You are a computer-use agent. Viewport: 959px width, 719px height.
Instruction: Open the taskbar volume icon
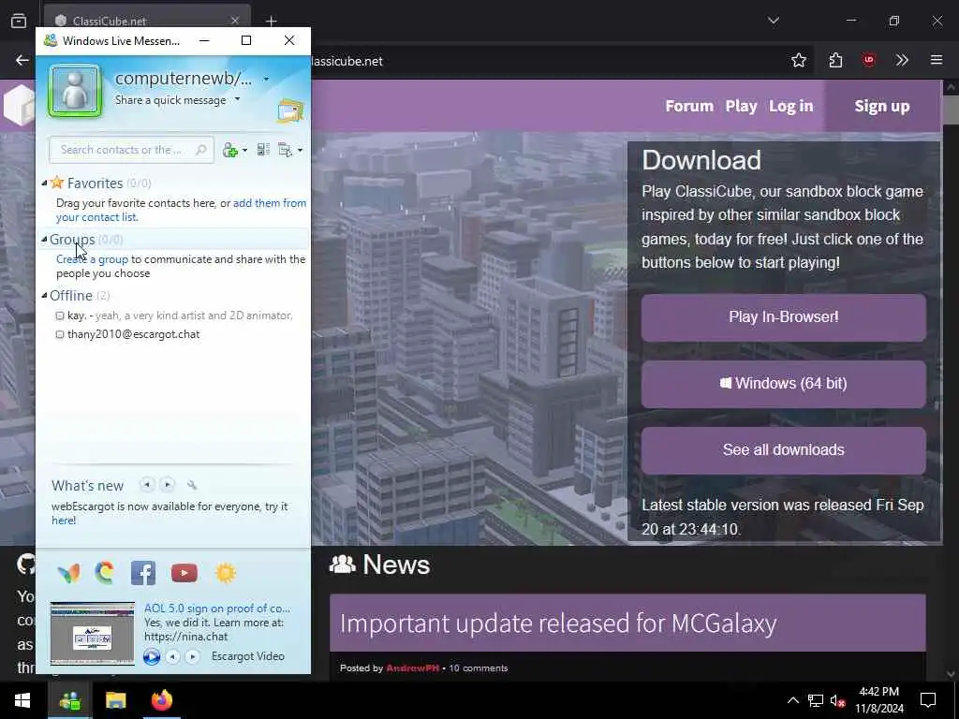(x=837, y=700)
